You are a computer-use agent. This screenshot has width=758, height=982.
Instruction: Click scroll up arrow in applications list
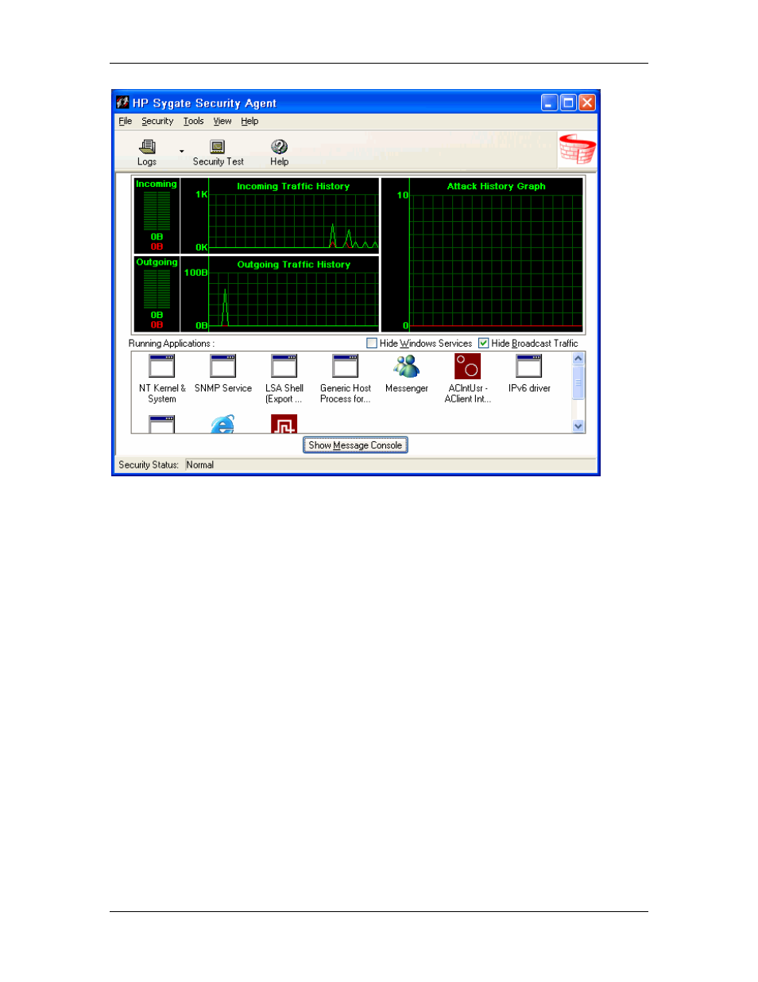[x=578, y=359]
